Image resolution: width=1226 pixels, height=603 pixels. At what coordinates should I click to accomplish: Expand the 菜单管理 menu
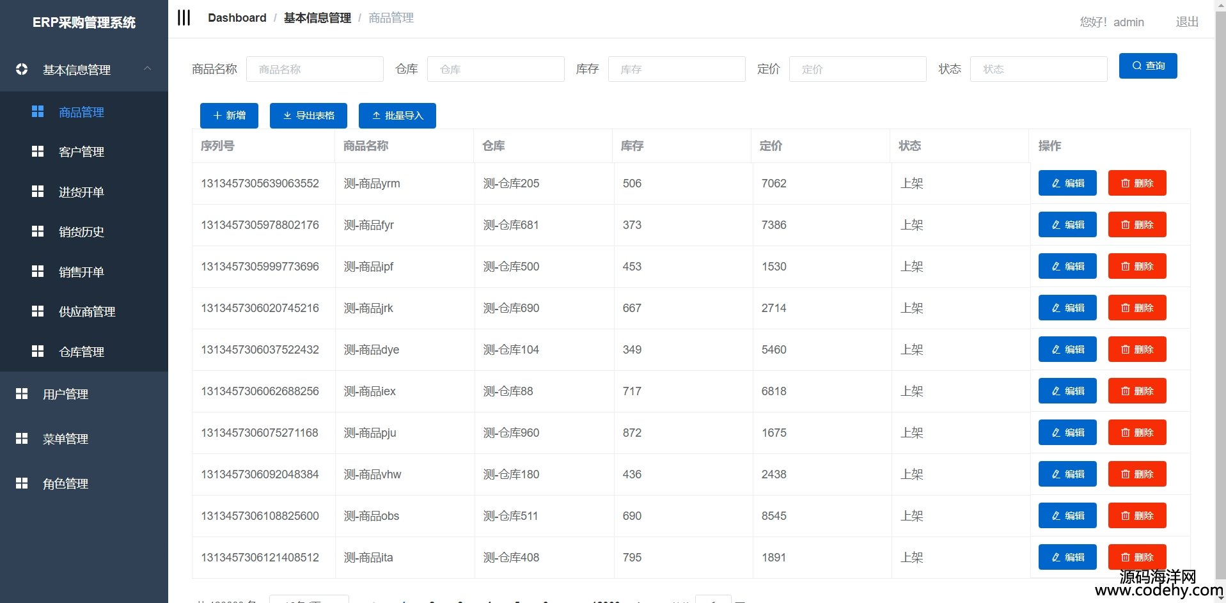pyautogui.click(x=65, y=439)
